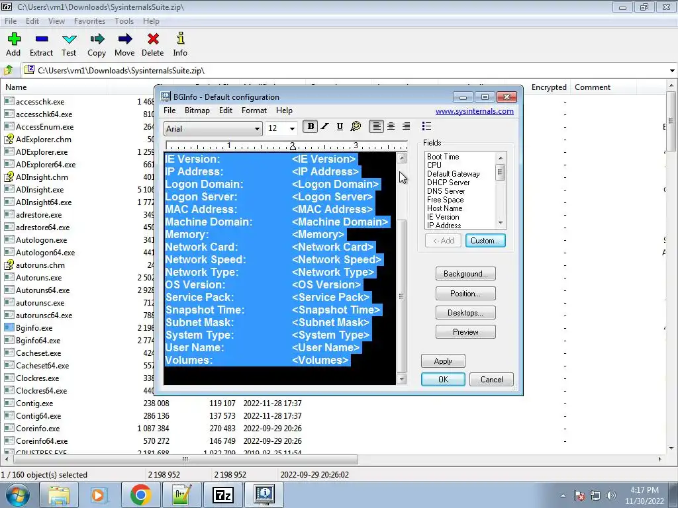Select DHCP Server in Fields list
Screen dimensions: 678x508
coord(448,183)
